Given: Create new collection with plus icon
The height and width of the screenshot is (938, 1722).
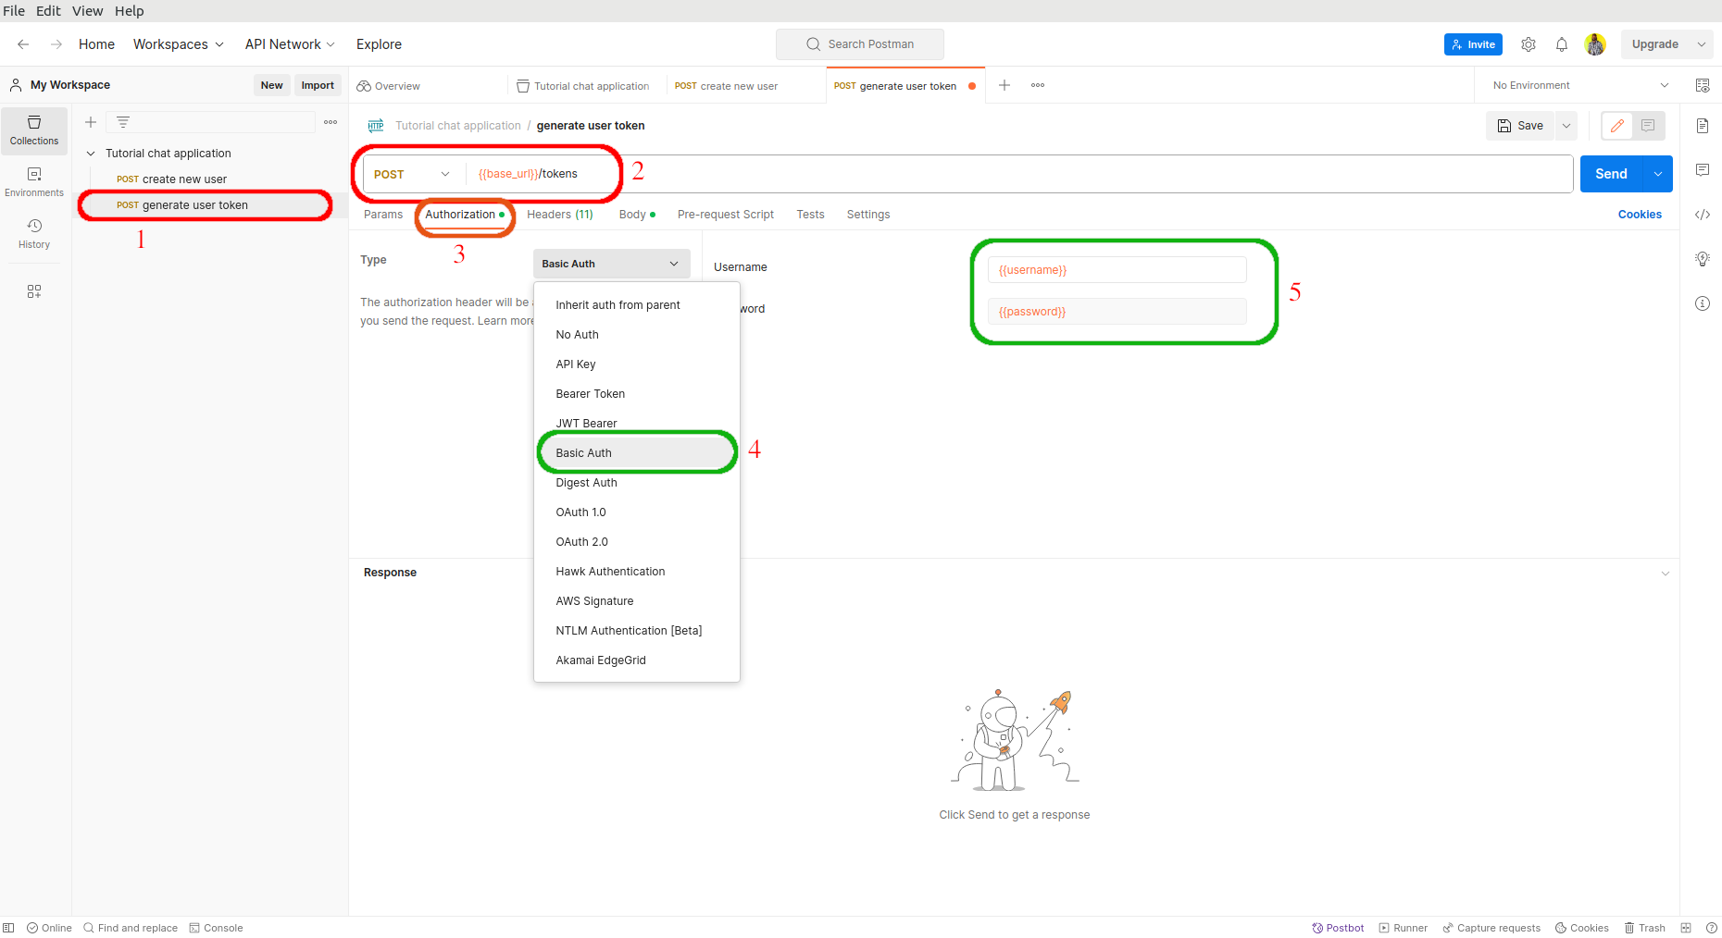Looking at the screenshot, I should click(91, 122).
